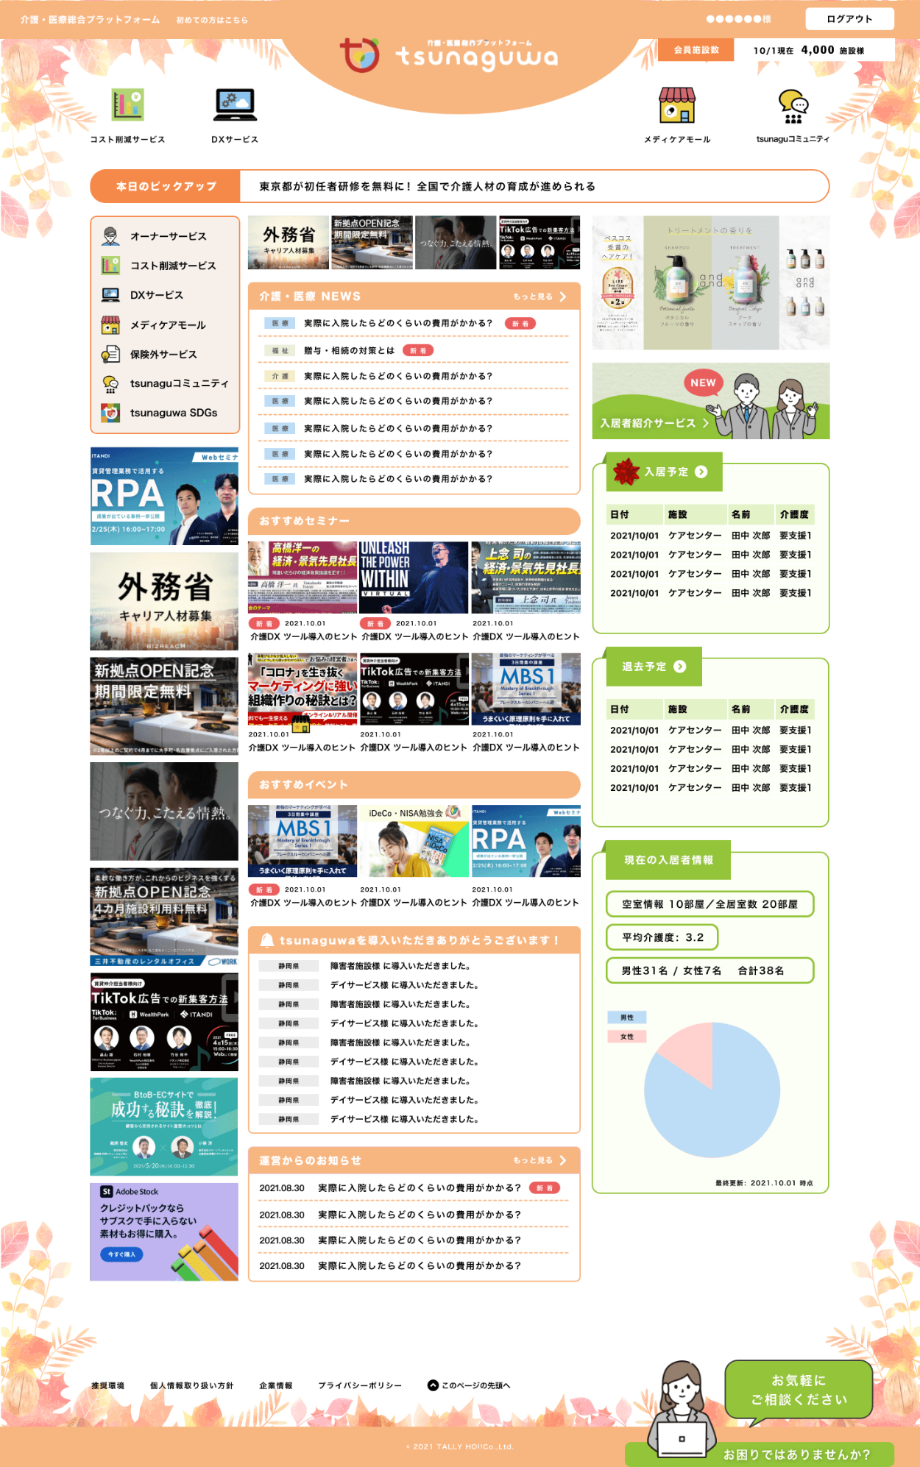Open the MBS1 event thumbnail under おすすめイベント
920x1467 pixels.
(302, 841)
